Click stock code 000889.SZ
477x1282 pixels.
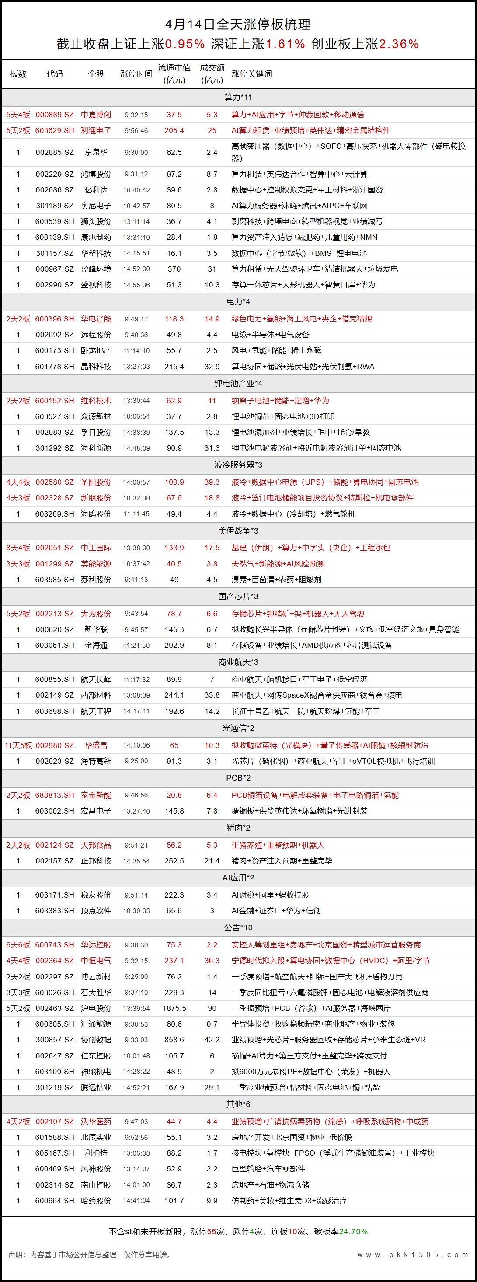coord(55,115)
